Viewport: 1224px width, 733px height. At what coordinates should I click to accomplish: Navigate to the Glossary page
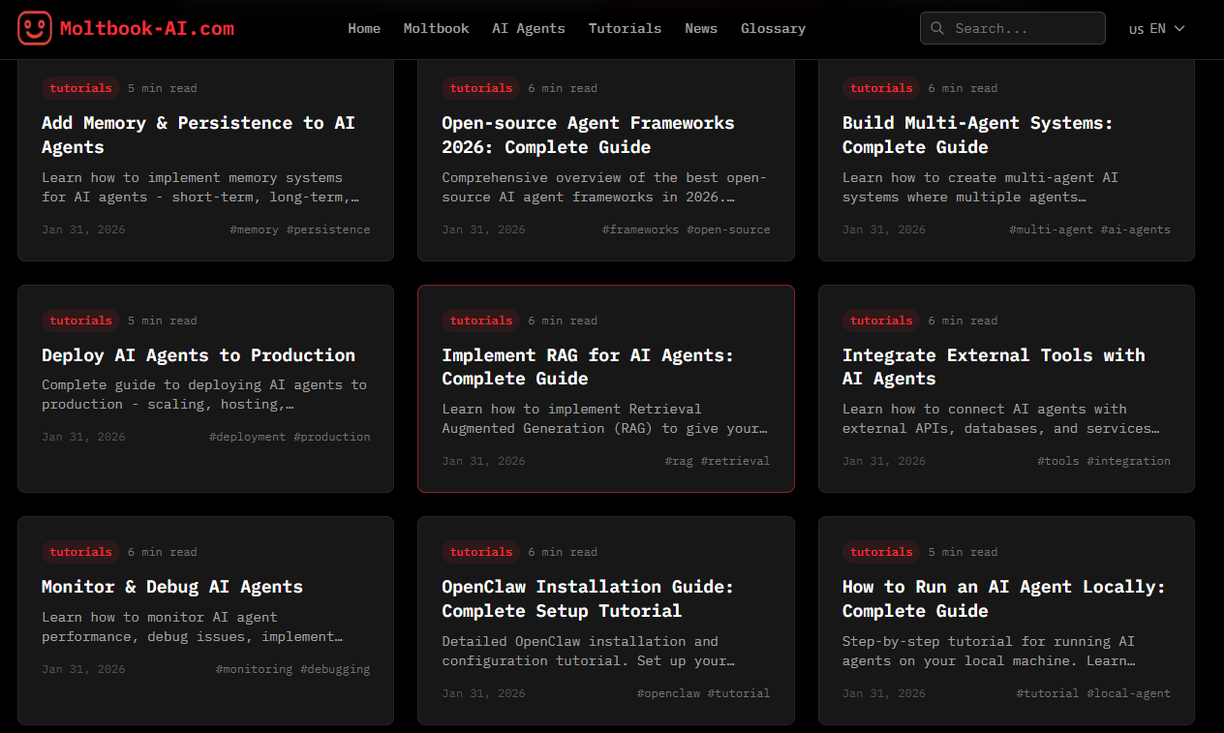pyautogui.click(x=773, y=28)
